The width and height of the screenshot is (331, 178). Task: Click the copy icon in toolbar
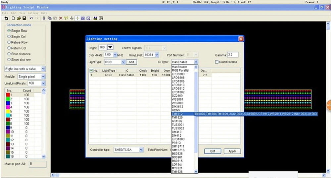[x=50, y=18]
